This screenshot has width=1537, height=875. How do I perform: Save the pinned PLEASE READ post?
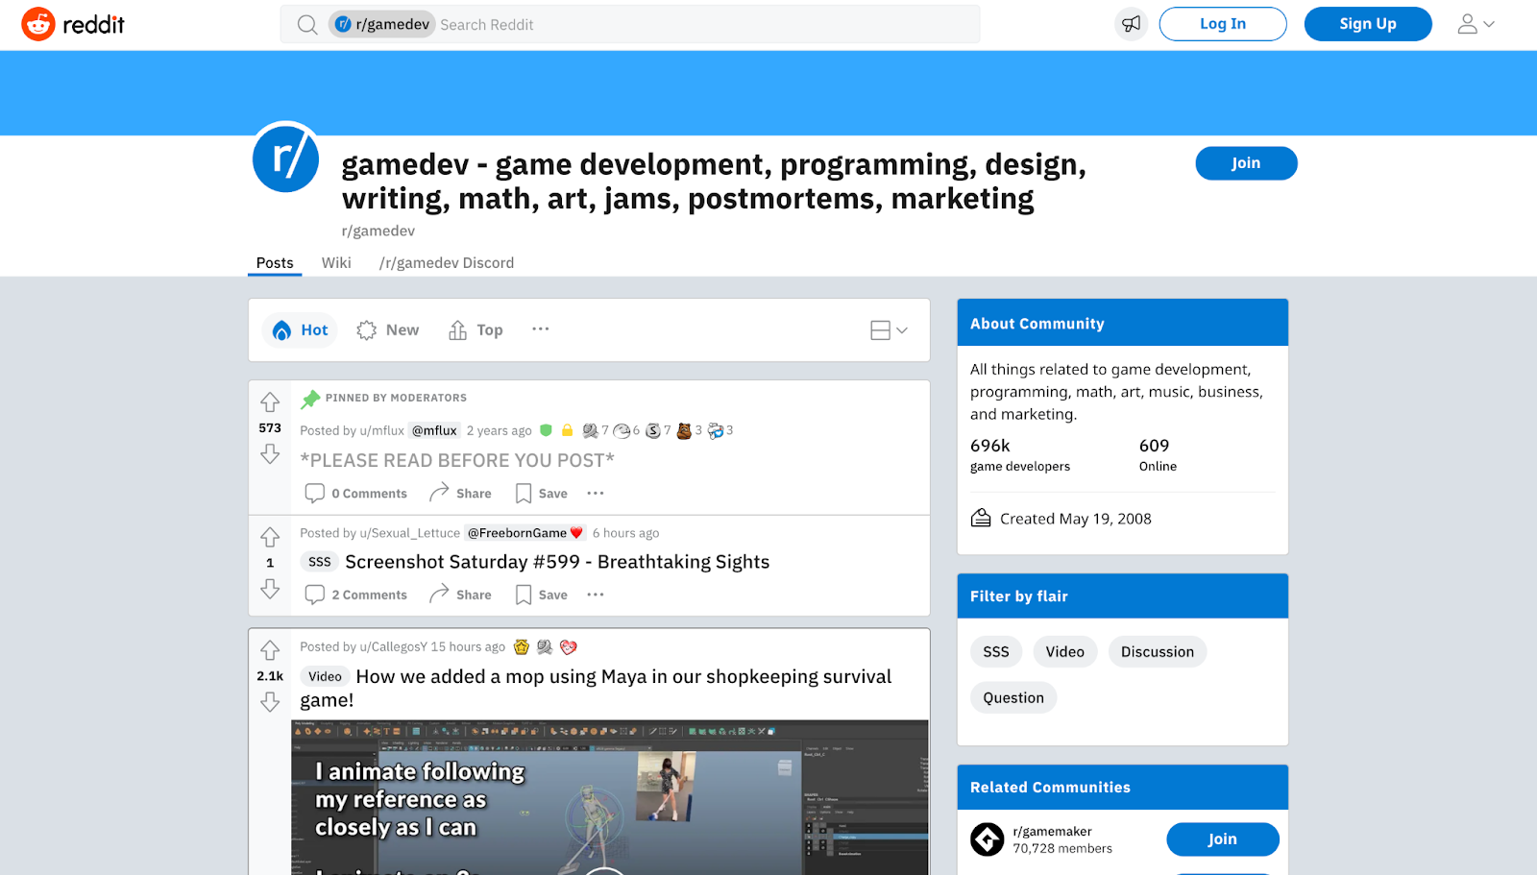click(541, 494)
